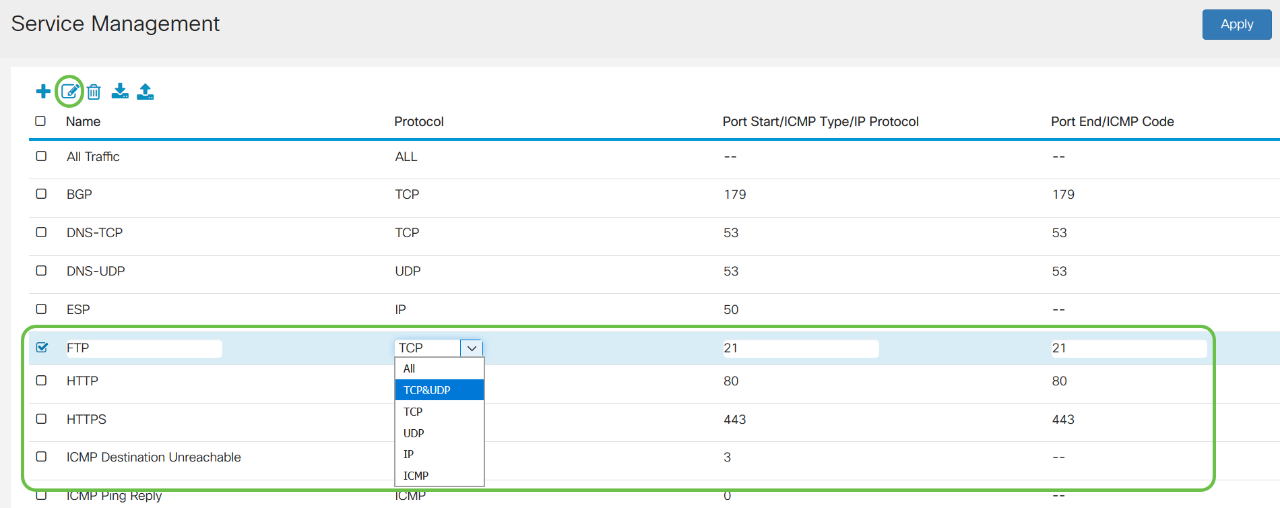Toggle the select-all header checkbox
Image resolution: width=1280 pixels, height=508 pixels.
click(40, 121)
